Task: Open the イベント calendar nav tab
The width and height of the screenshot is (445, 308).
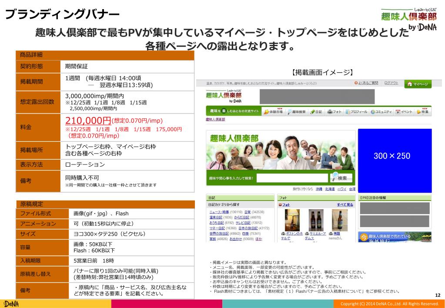Action: [404, 112]
